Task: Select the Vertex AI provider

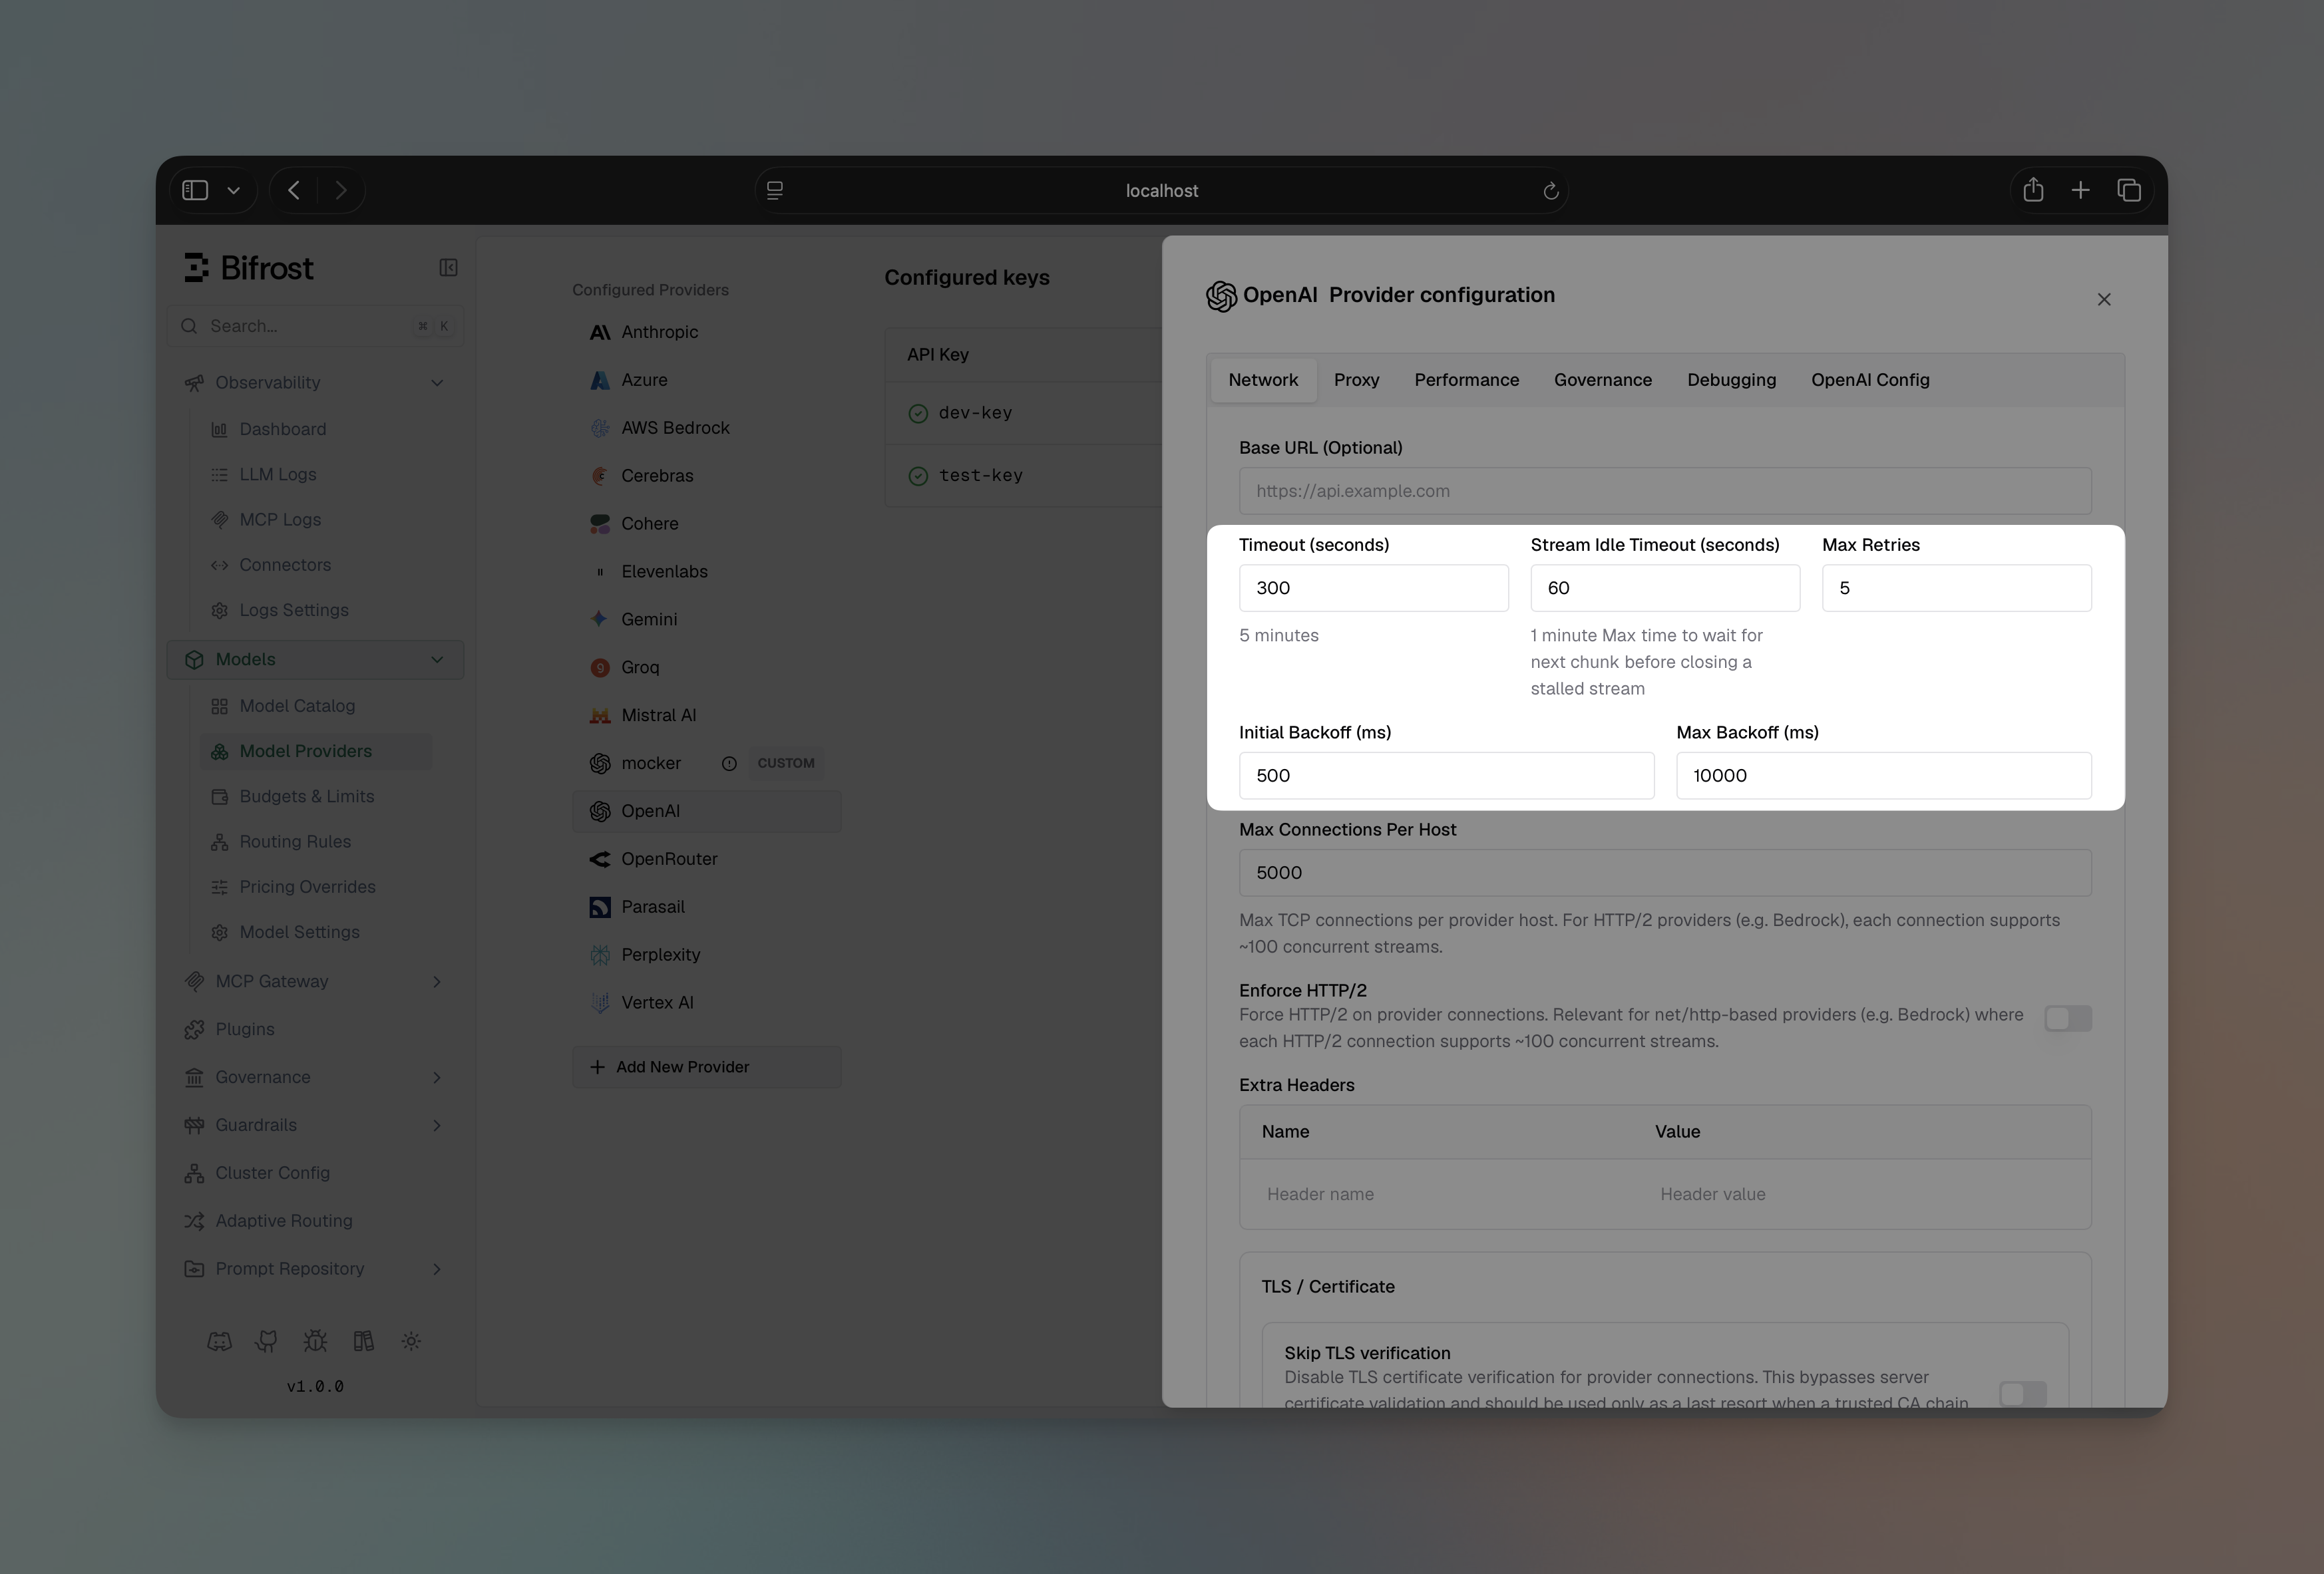Action: [706, 1003]
